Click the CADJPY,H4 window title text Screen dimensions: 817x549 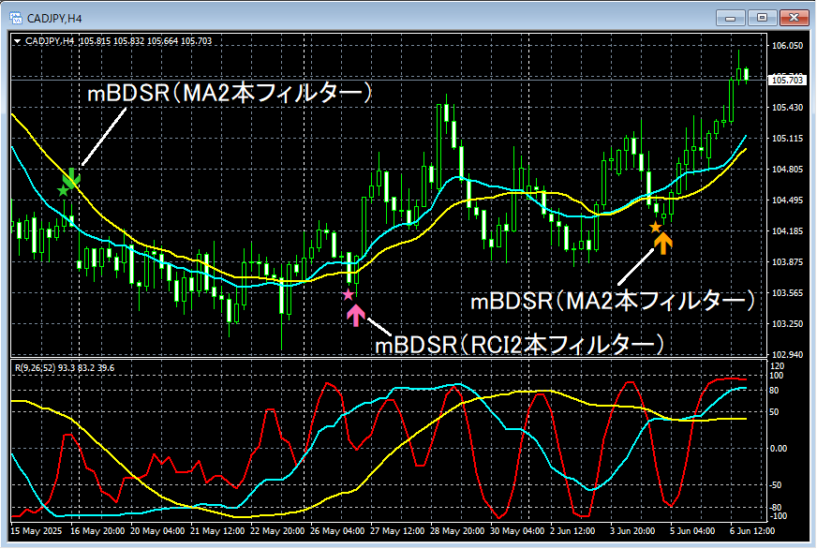[54, 19]
